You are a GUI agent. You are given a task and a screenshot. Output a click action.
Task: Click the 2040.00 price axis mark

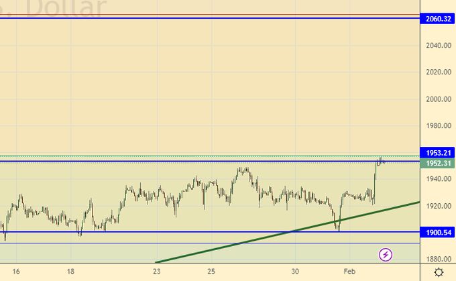437,46
